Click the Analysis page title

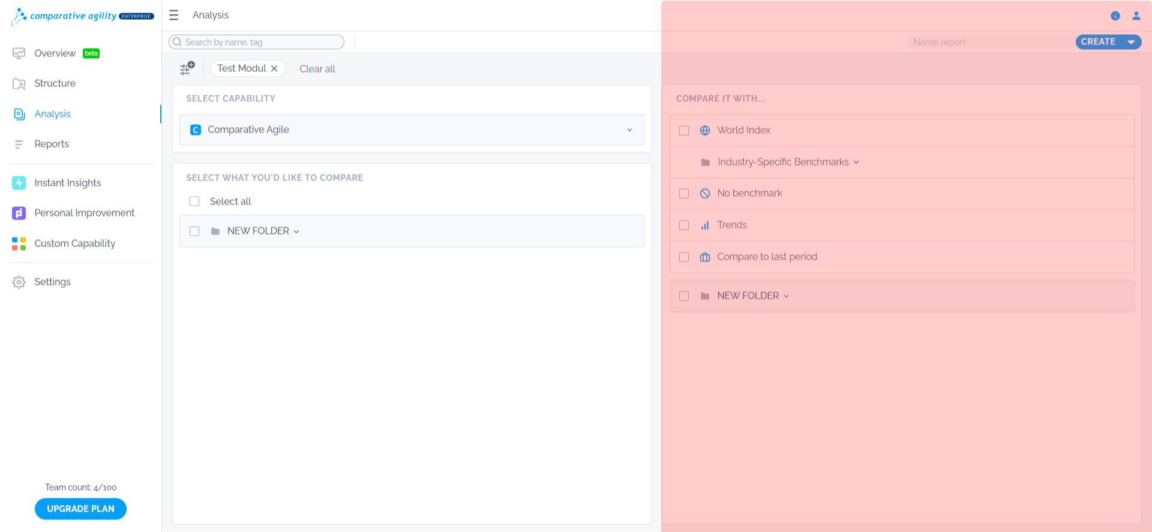pos(211,15)
